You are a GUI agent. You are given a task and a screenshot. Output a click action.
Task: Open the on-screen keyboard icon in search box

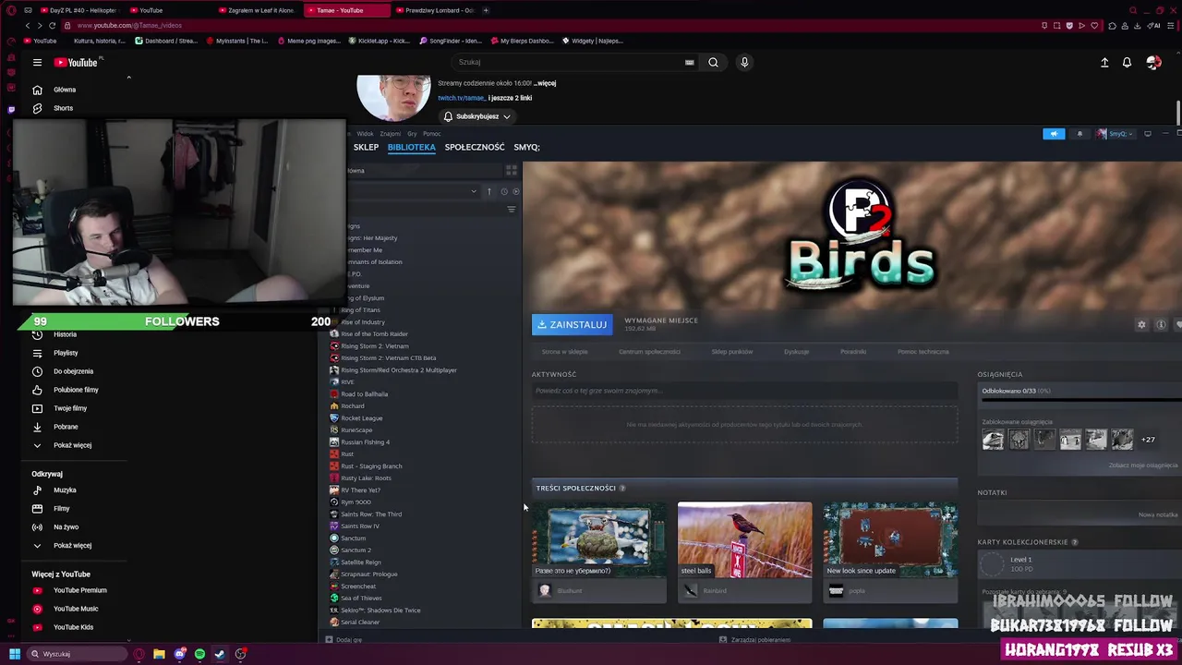(x=689, y=62)
